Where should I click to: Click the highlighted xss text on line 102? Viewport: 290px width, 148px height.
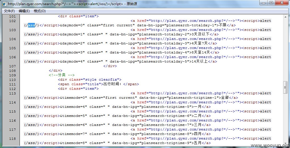click(31, 25)
